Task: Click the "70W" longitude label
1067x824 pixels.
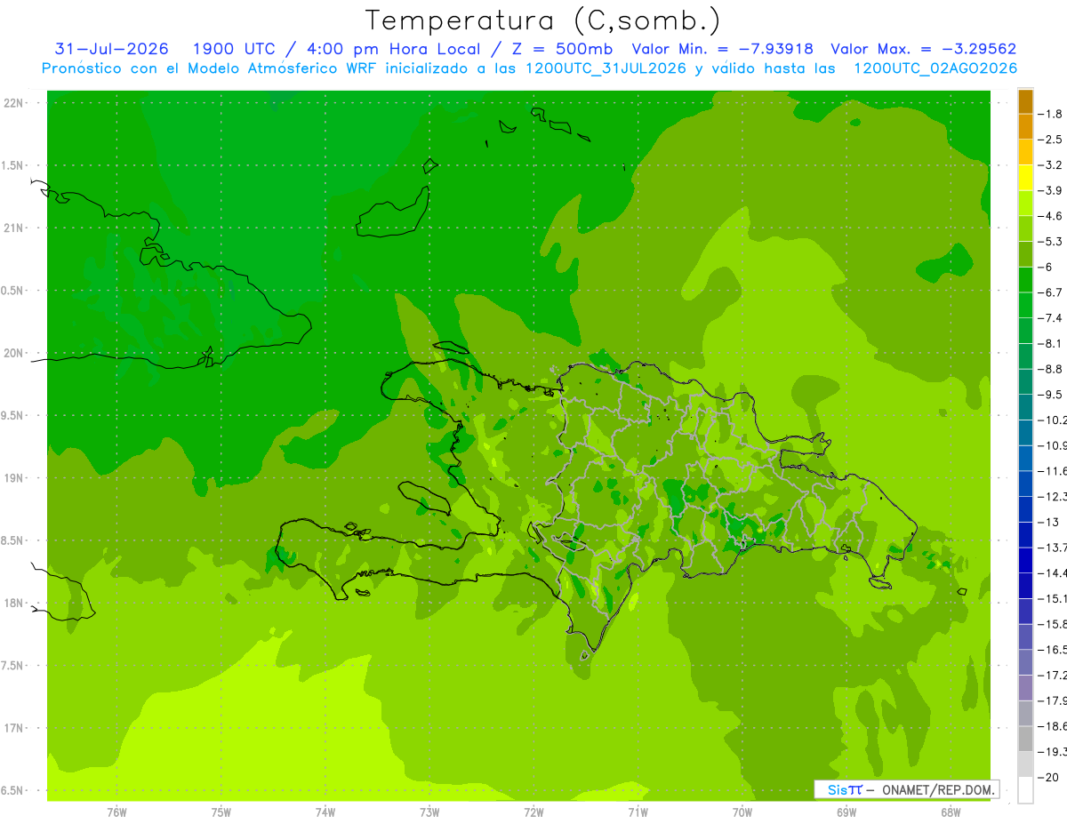Action: point(742,812)
